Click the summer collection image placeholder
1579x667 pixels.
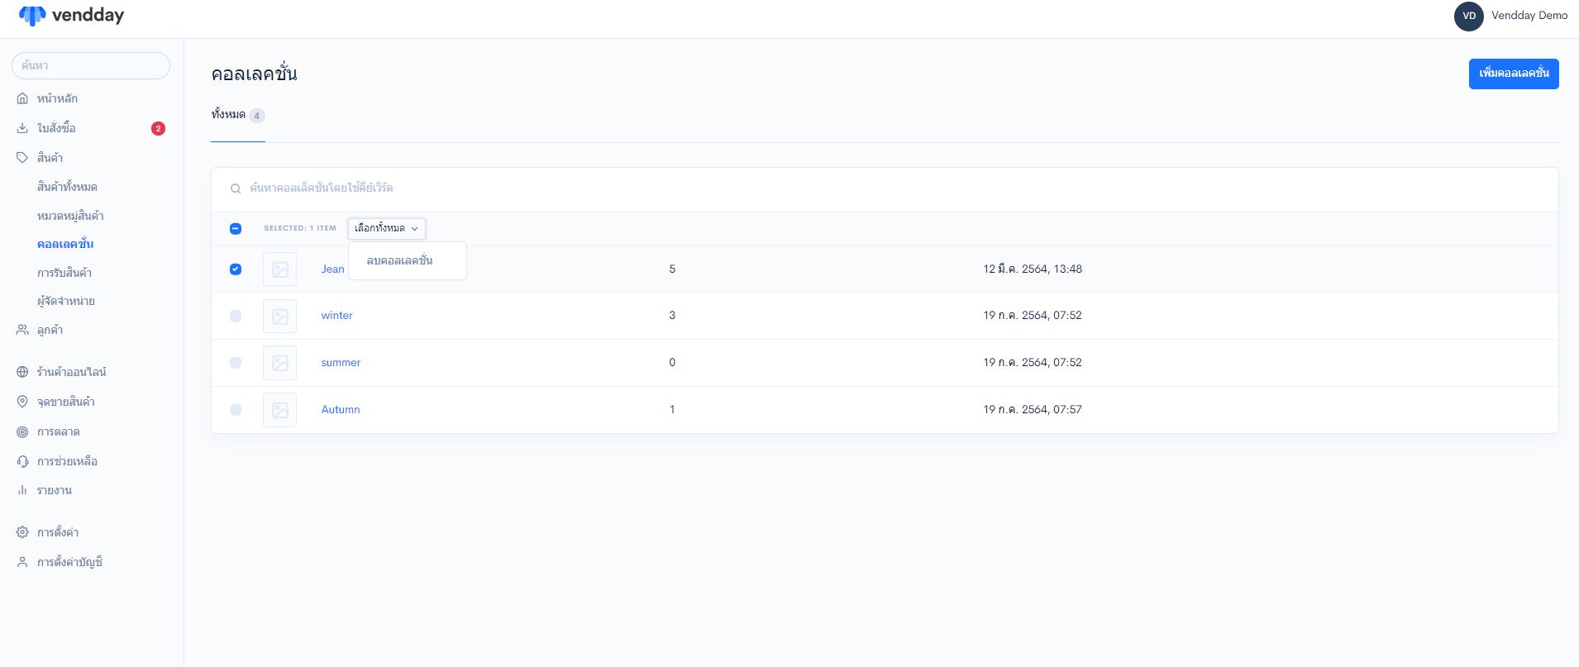point(279,363)
